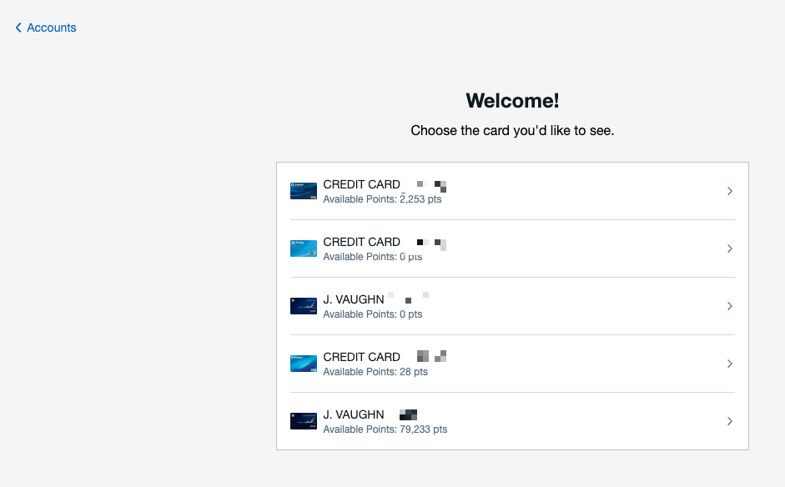785x487 pixels.
Task: Open the chevron on the 79,233 pts row
Action: 730,420
